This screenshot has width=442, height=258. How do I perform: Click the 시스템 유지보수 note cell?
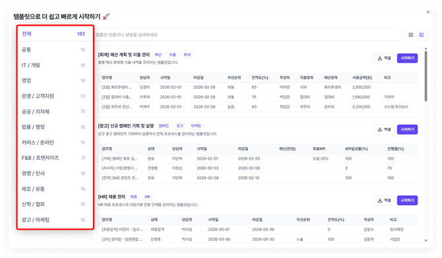[396, 107]
